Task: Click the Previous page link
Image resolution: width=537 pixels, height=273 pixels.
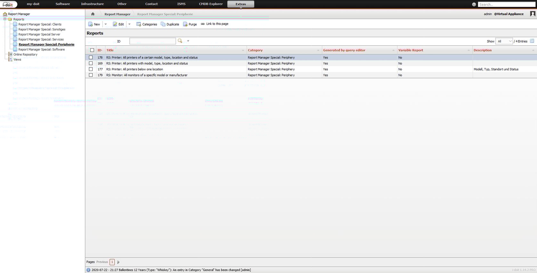Action: click(x=102, y=262)
